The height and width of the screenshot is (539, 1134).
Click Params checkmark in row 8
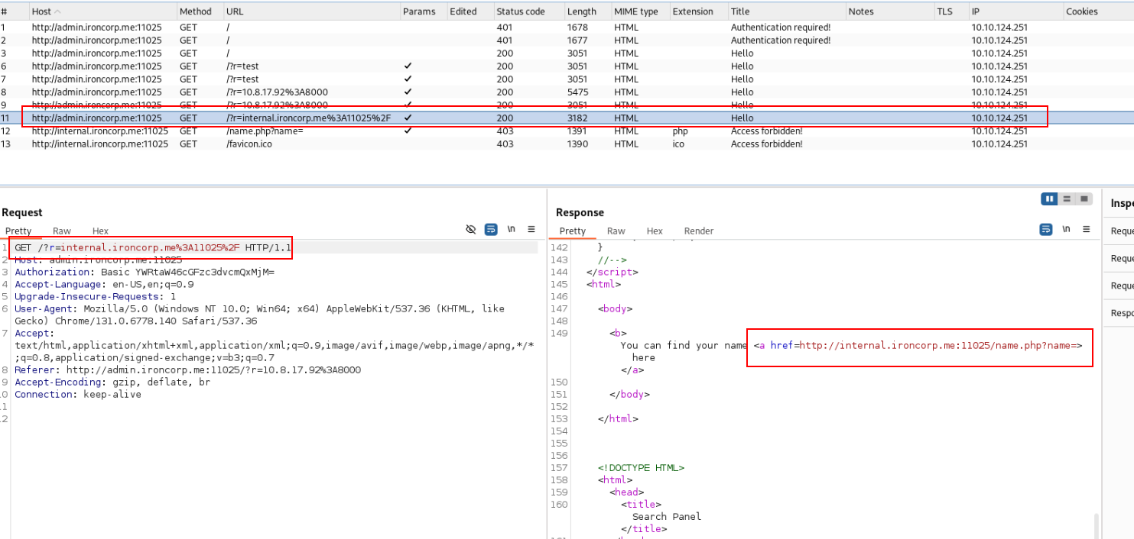tap(408, 92)
